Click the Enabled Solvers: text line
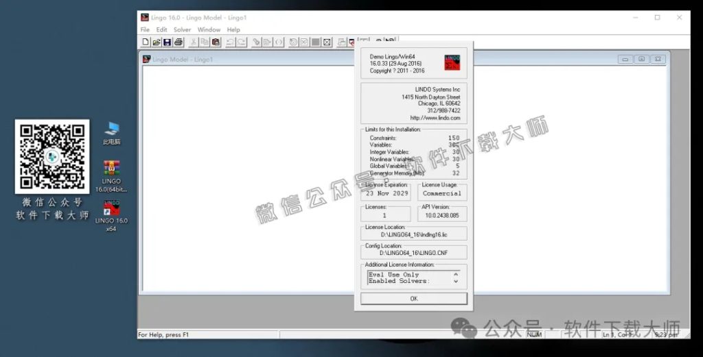 [x=399, y=281]
